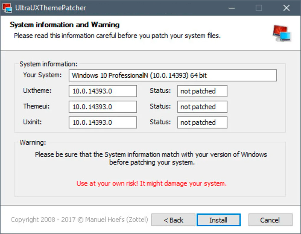This screenshot has width=301, height=234.
Task: Click the Themeui status 'not patched' field
Action: point(202,107)
